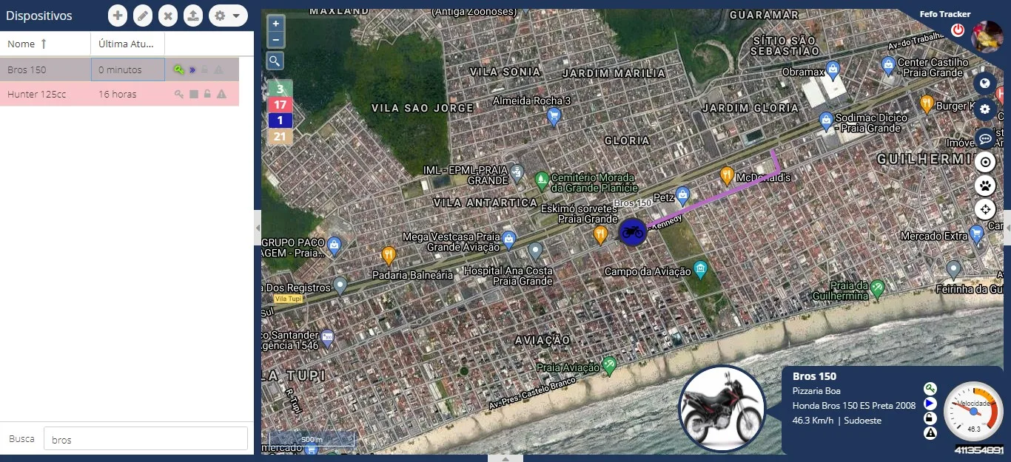This screenshot has height=462, width=1011.
Task: Click the Bros 150 motorcycle marker on map
Action: tap(632, 231)
